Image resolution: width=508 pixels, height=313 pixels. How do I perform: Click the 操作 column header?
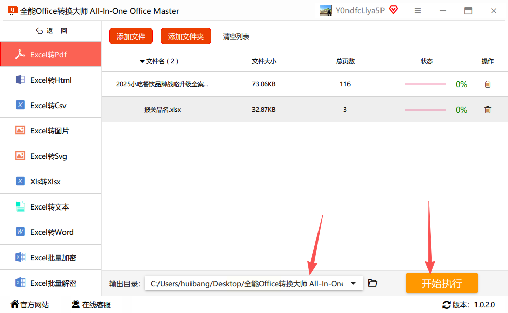click(x=488, y=61)
